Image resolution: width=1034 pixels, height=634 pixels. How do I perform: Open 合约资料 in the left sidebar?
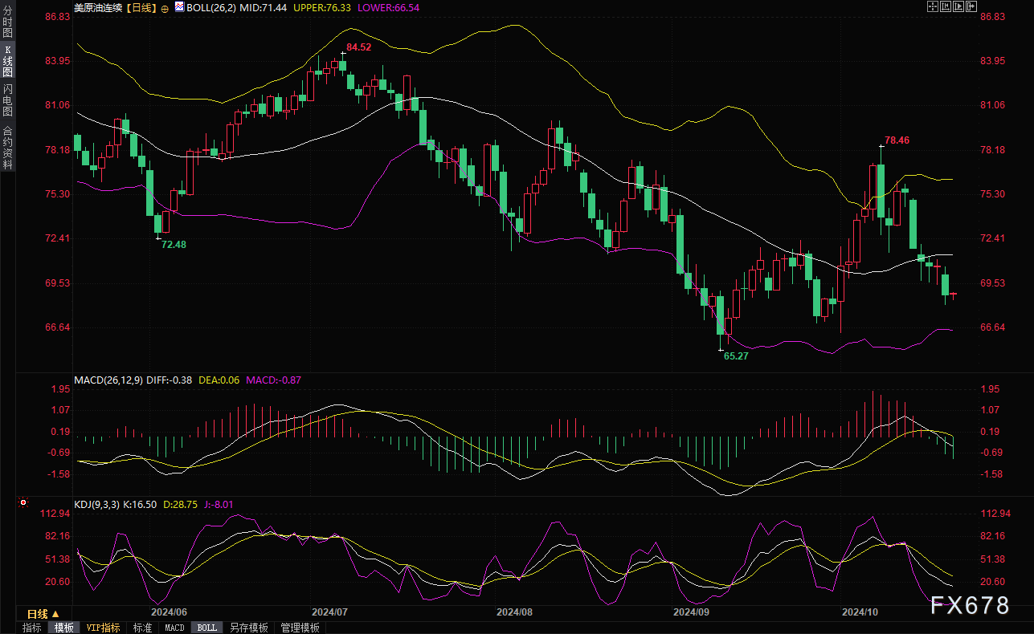click(7, 148)
